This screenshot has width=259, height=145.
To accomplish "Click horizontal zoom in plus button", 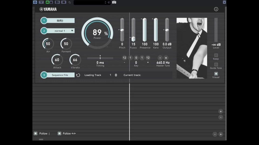I will (221, 134).
